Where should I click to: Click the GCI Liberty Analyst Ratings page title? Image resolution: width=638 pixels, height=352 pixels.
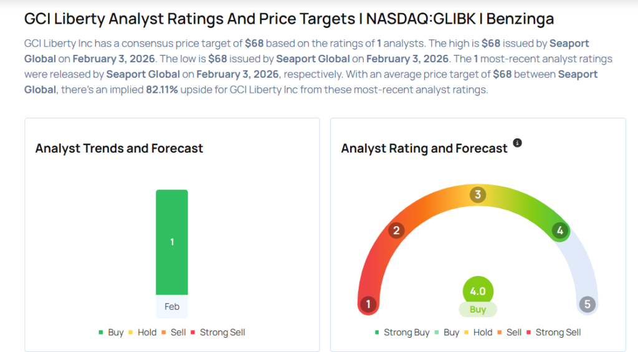(x=288, y=19)
